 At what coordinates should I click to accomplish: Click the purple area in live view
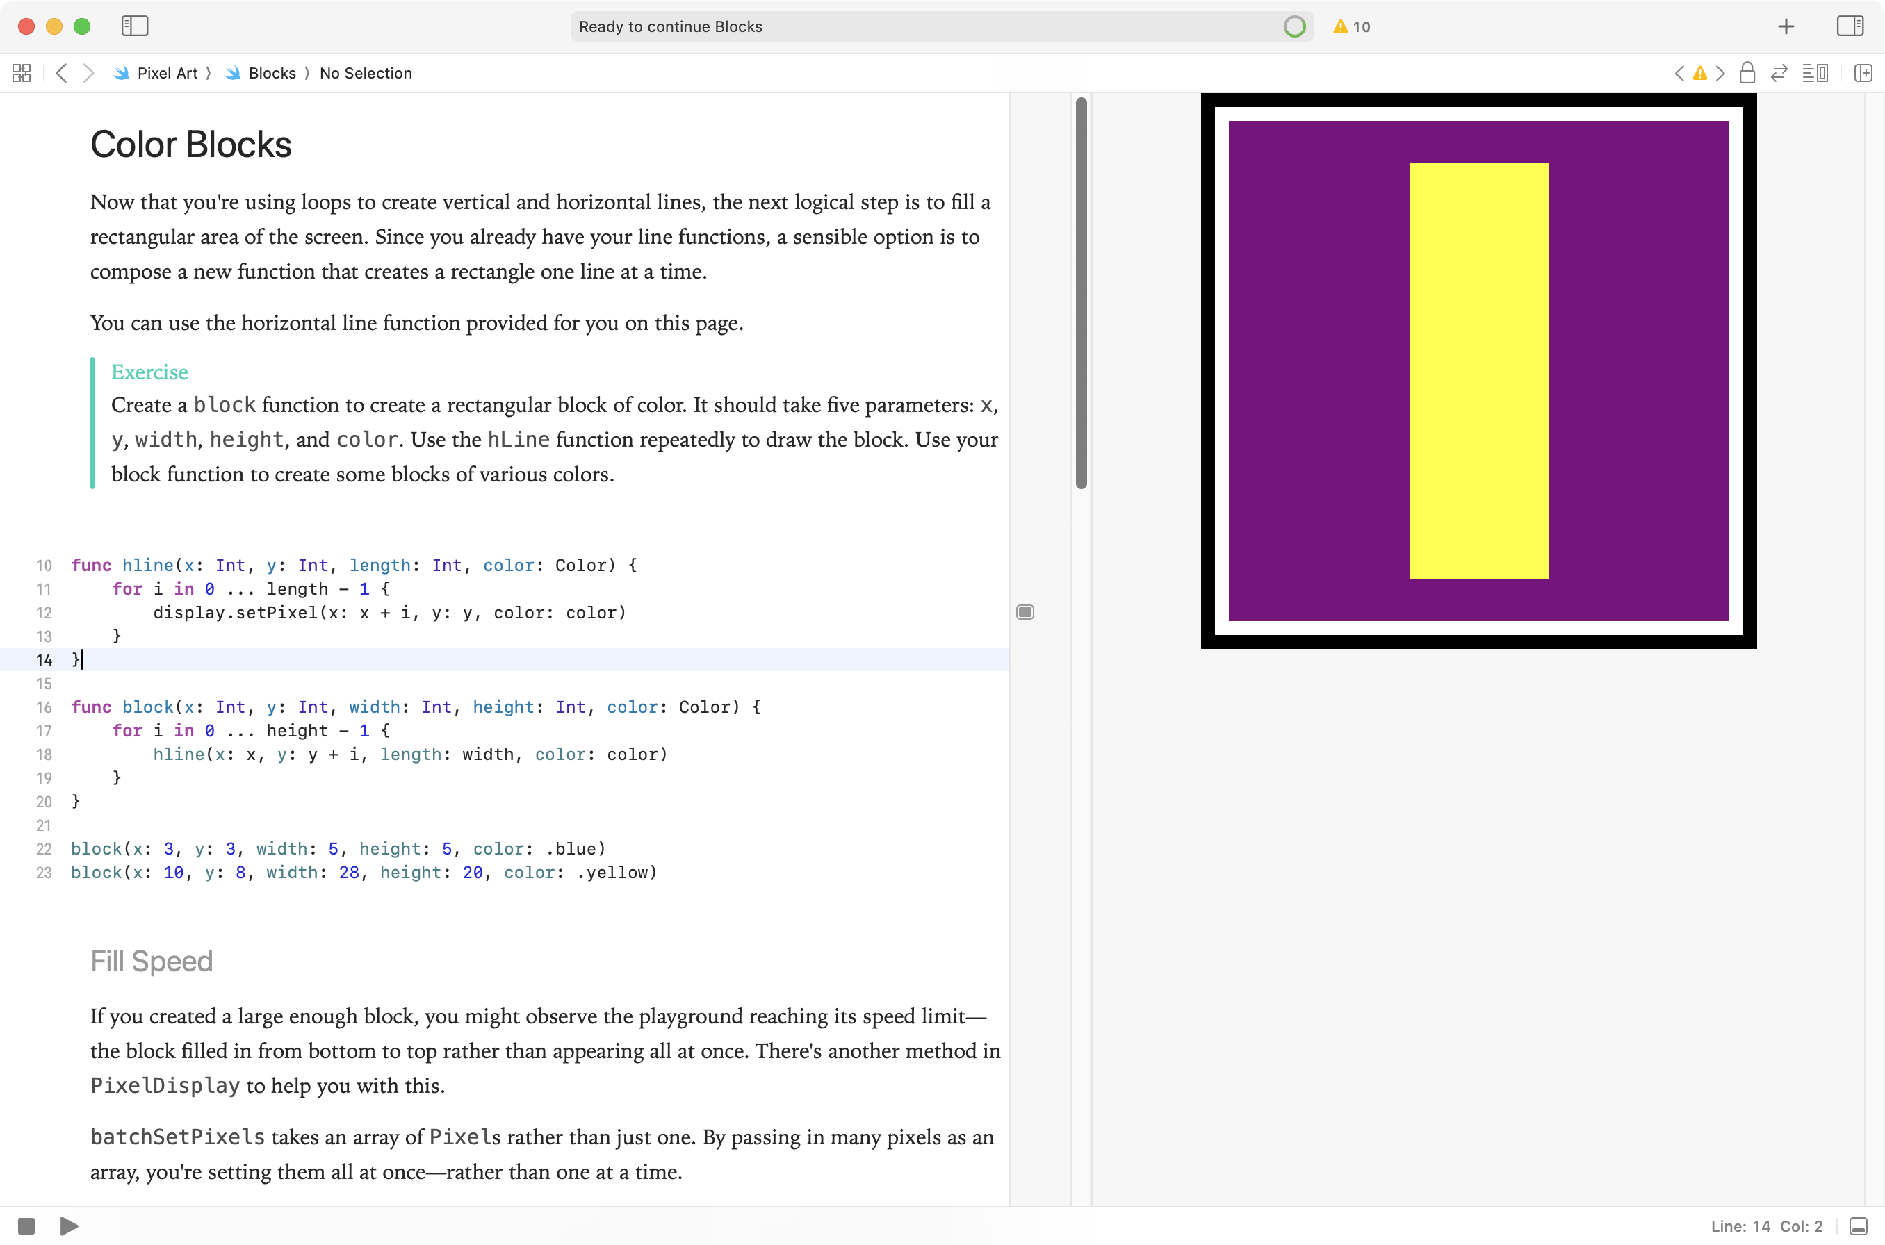[1319, 371]
